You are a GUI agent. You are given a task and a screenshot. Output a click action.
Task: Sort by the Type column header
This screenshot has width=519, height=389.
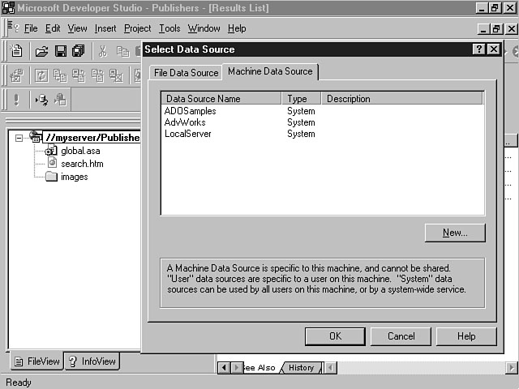click(301, 99)
